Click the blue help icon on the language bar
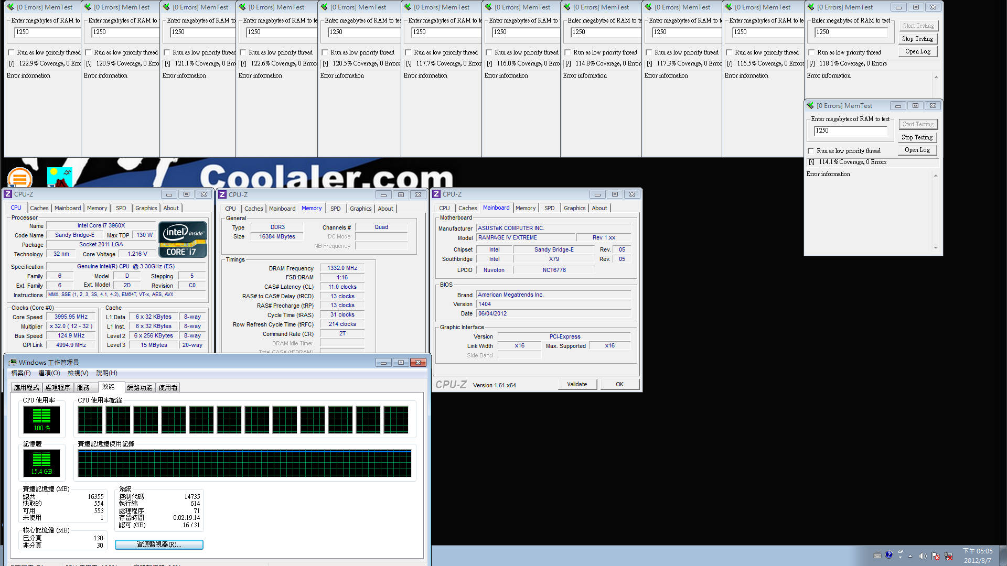This screenshot has height=566, width=1007. point(888,555)
